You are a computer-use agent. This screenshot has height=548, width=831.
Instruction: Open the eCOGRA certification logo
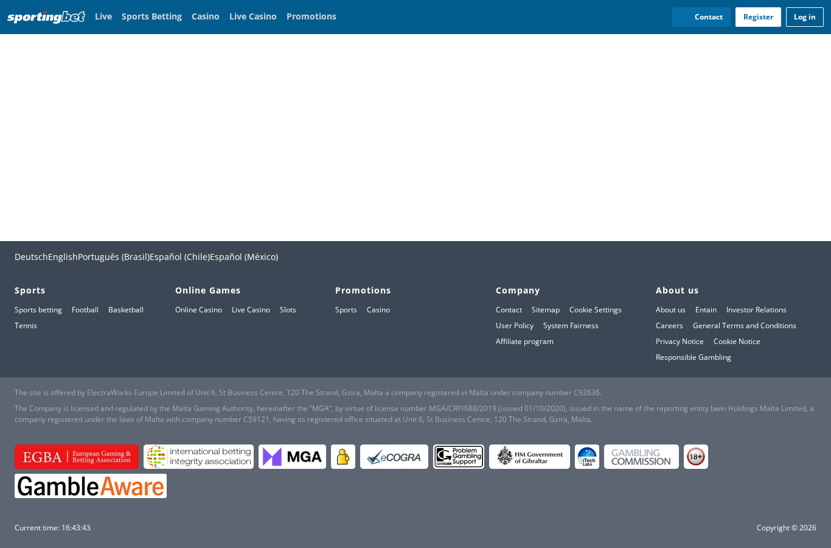tap(394, 457)
